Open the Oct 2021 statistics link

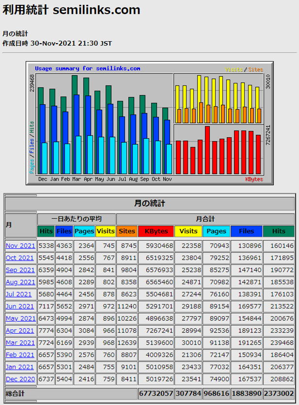pos(20,258)
